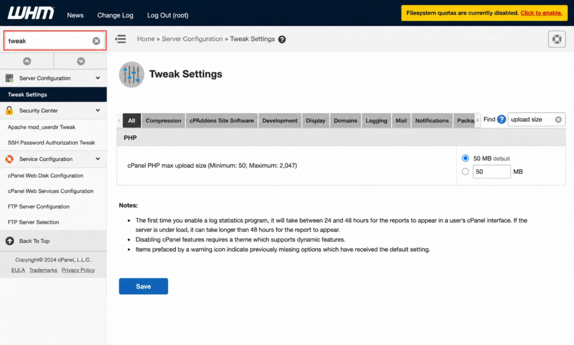Click the support lifebuoy button at top right
The width and height of the screenshot is (574, 345).
pyautogui.click(x=557, y=39)
